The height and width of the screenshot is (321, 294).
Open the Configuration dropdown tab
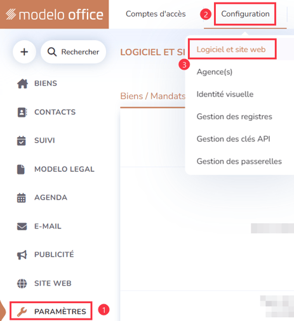click(245, 14)
